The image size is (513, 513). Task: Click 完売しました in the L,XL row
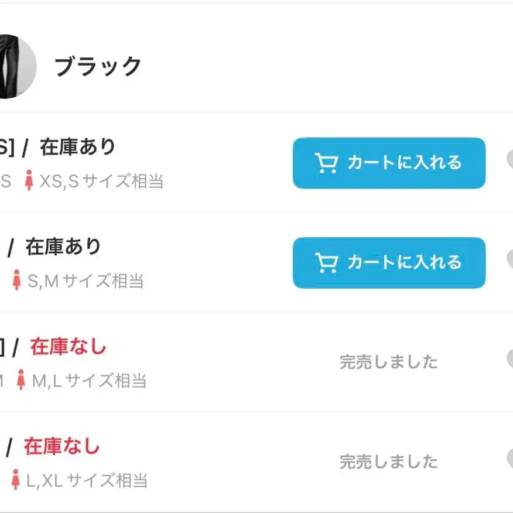(388, 461)
